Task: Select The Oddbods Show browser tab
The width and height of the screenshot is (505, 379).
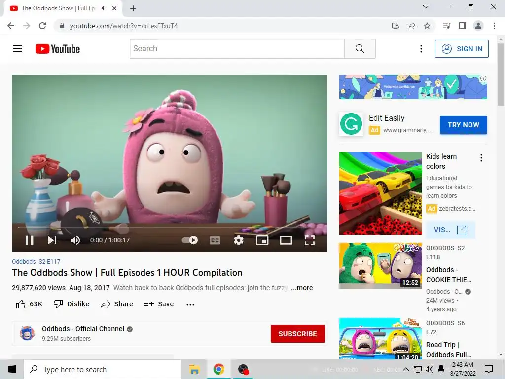Action: [x=63, y=8]
